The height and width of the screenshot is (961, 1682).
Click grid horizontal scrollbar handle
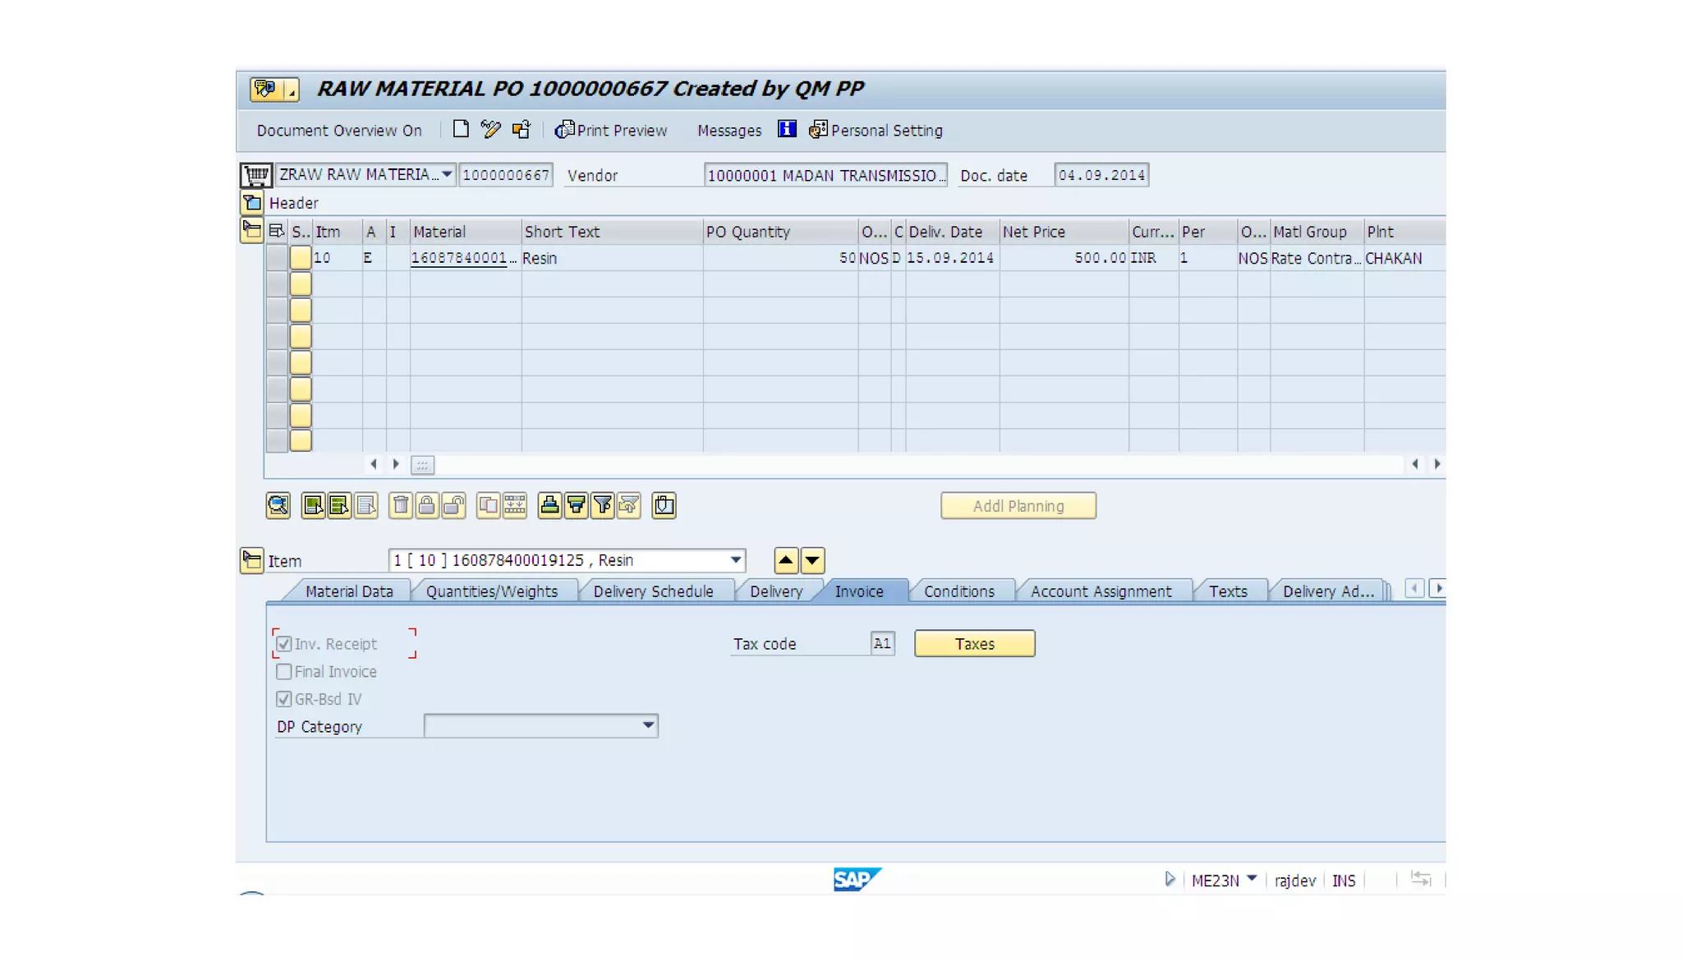click(x=422, y=465)
